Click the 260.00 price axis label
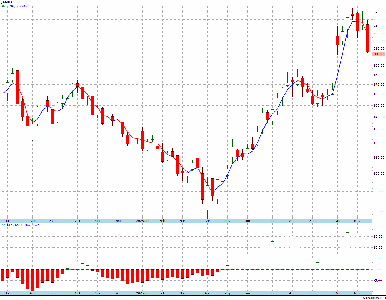Screen dimensions: 386x300 379,13
